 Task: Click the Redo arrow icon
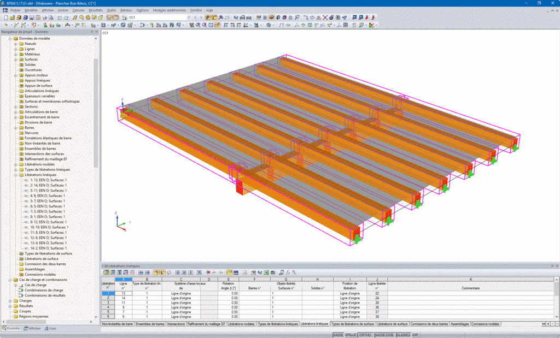pos(66,17)
